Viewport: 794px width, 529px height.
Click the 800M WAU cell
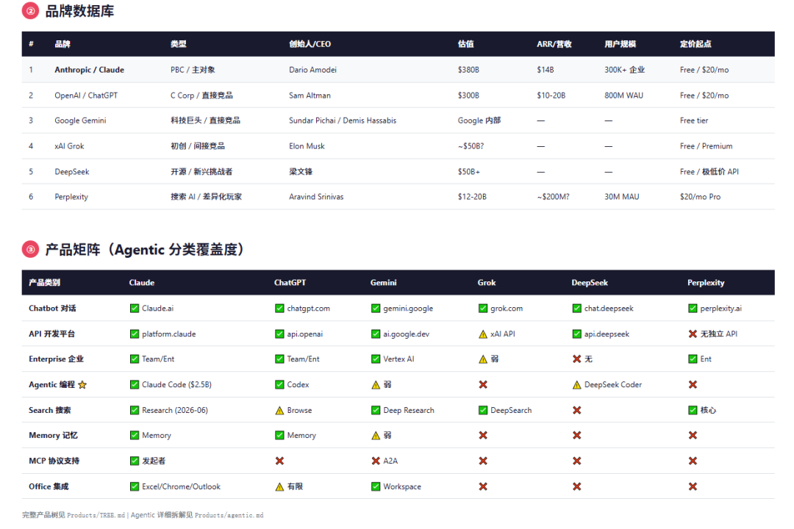point(624,96)
